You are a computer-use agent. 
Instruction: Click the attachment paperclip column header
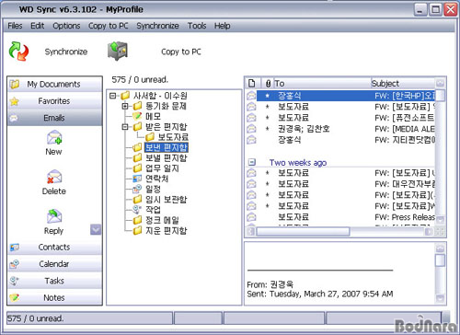pos(268,84)
